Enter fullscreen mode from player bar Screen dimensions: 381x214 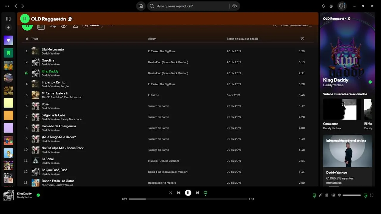click(x=372, y=195)
